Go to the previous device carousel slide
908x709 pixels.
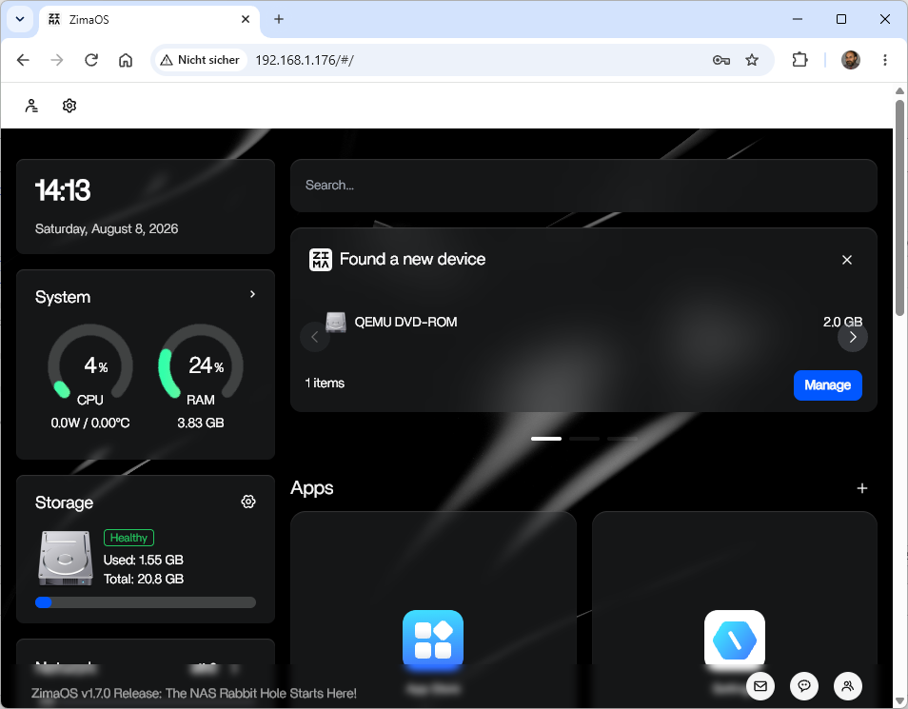315,337
